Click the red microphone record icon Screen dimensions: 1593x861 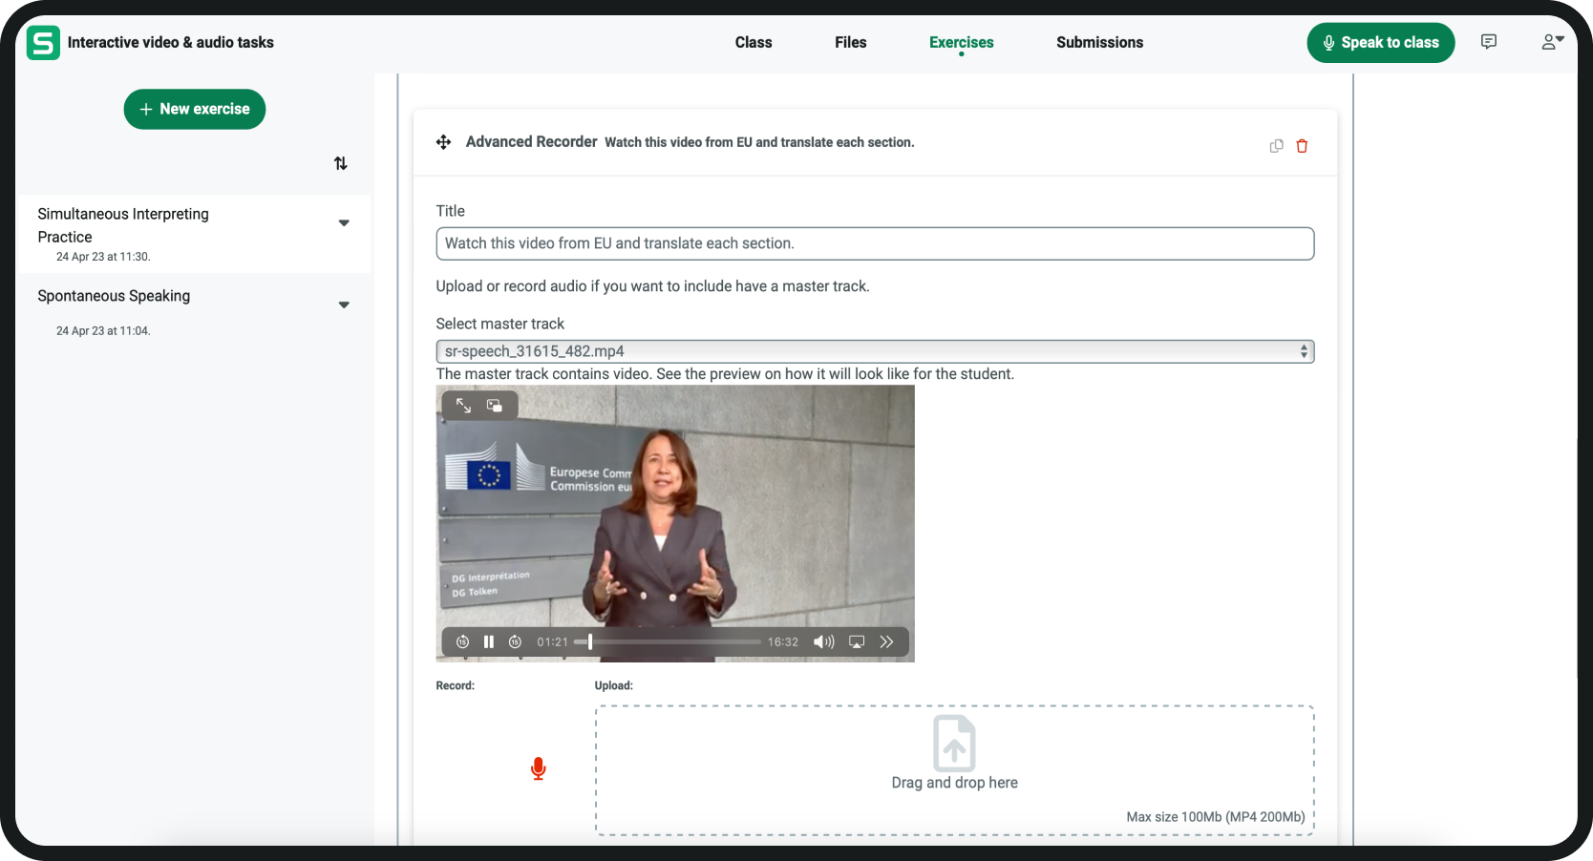(539, 769)
